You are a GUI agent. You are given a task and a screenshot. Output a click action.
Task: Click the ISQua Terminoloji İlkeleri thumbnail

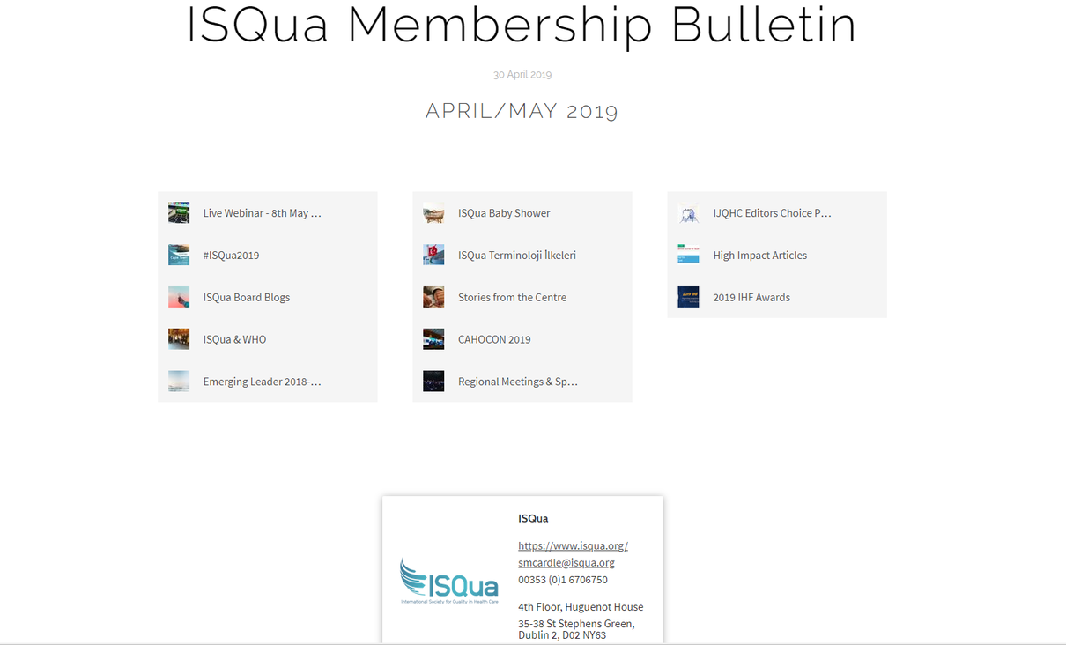433,255
